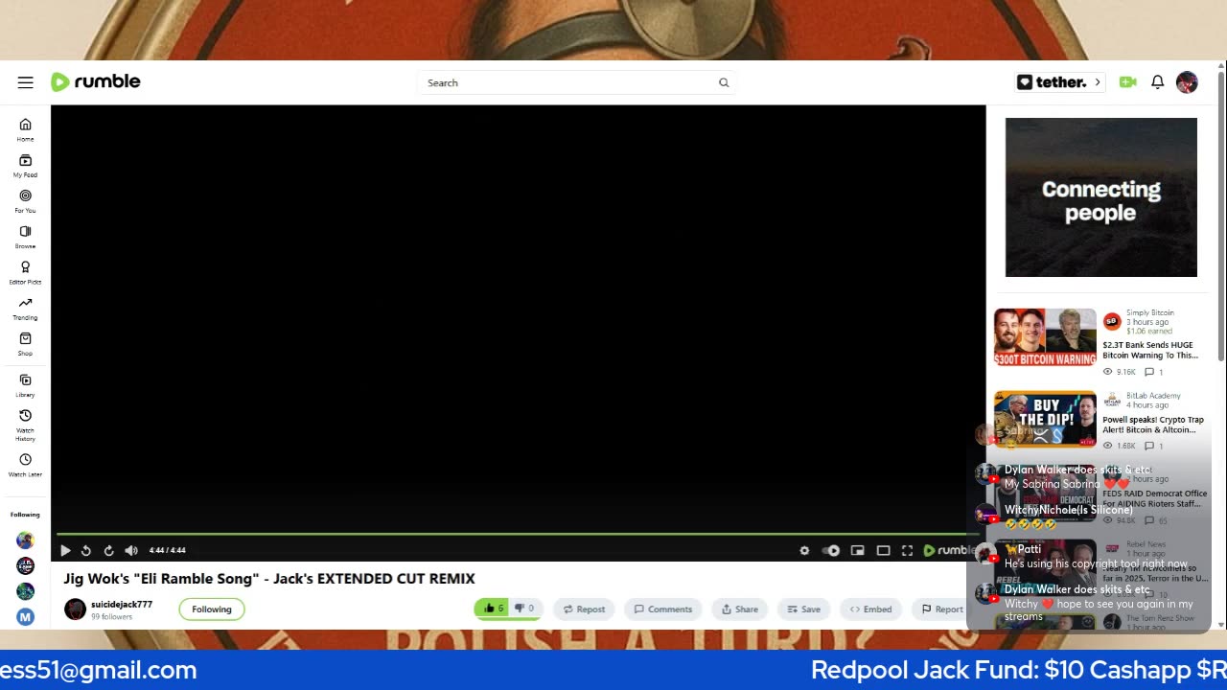Enter fullscreen mode
Viewport: 1227px width, 690px height.
pyautogui.click(x=907, y=550)
